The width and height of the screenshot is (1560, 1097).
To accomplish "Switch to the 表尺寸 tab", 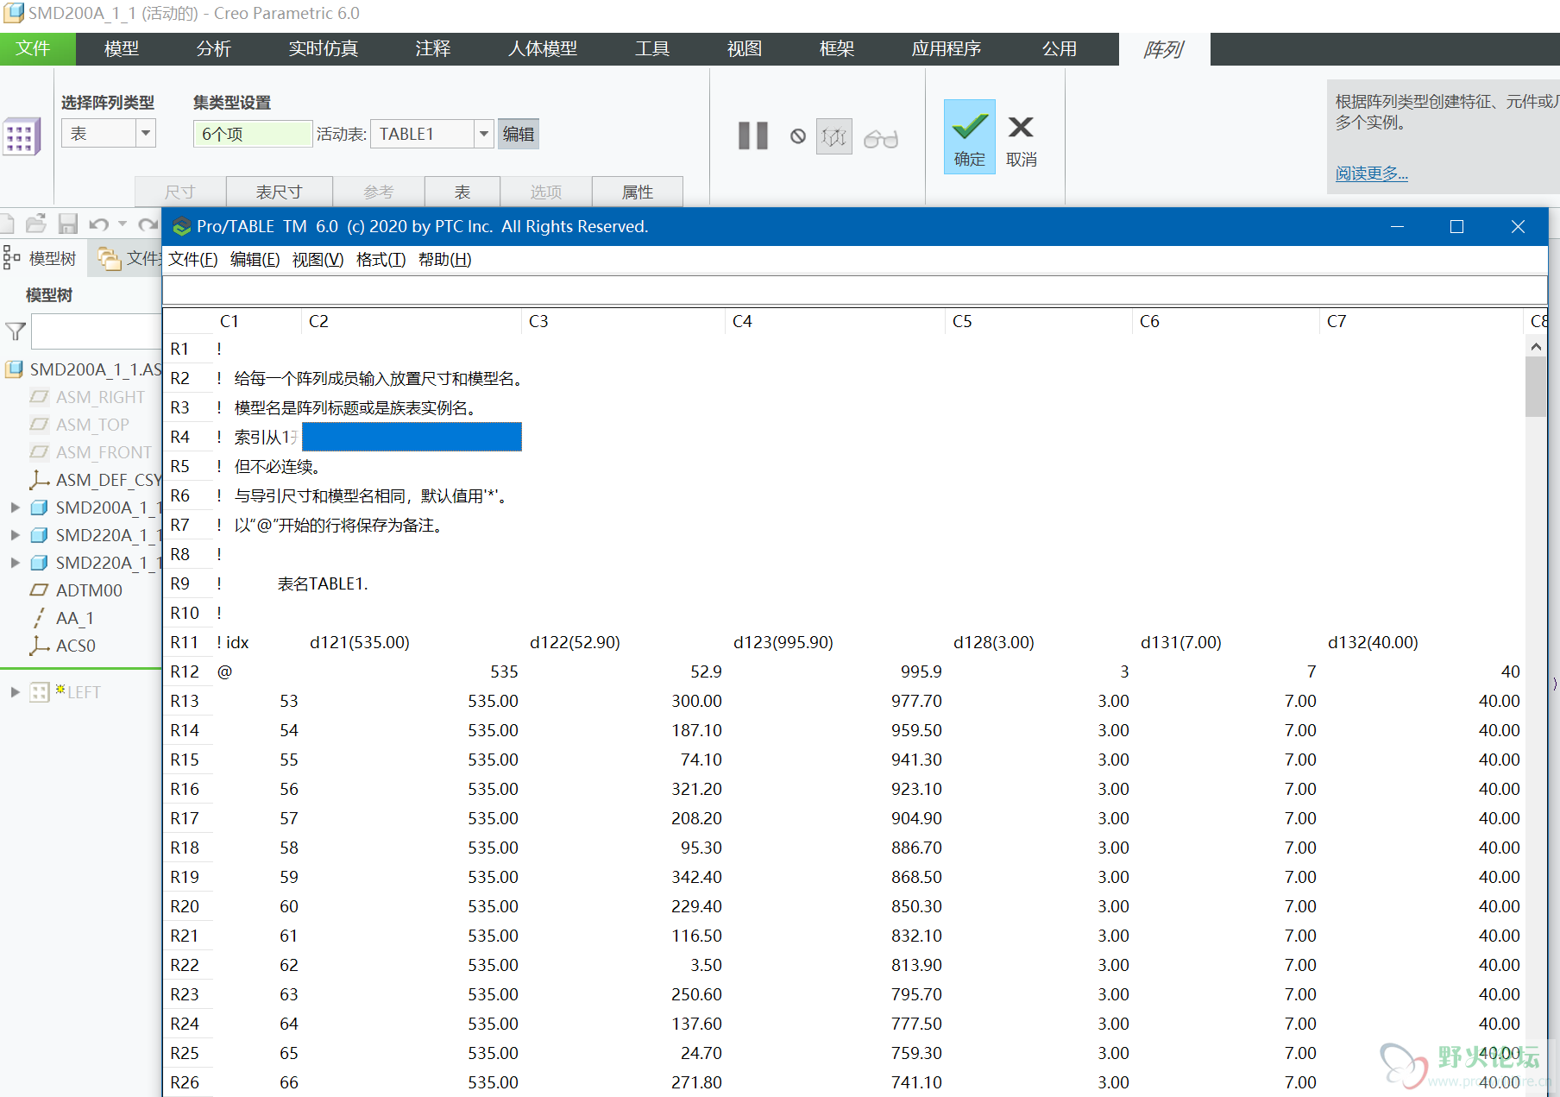I will coord(279,192).
